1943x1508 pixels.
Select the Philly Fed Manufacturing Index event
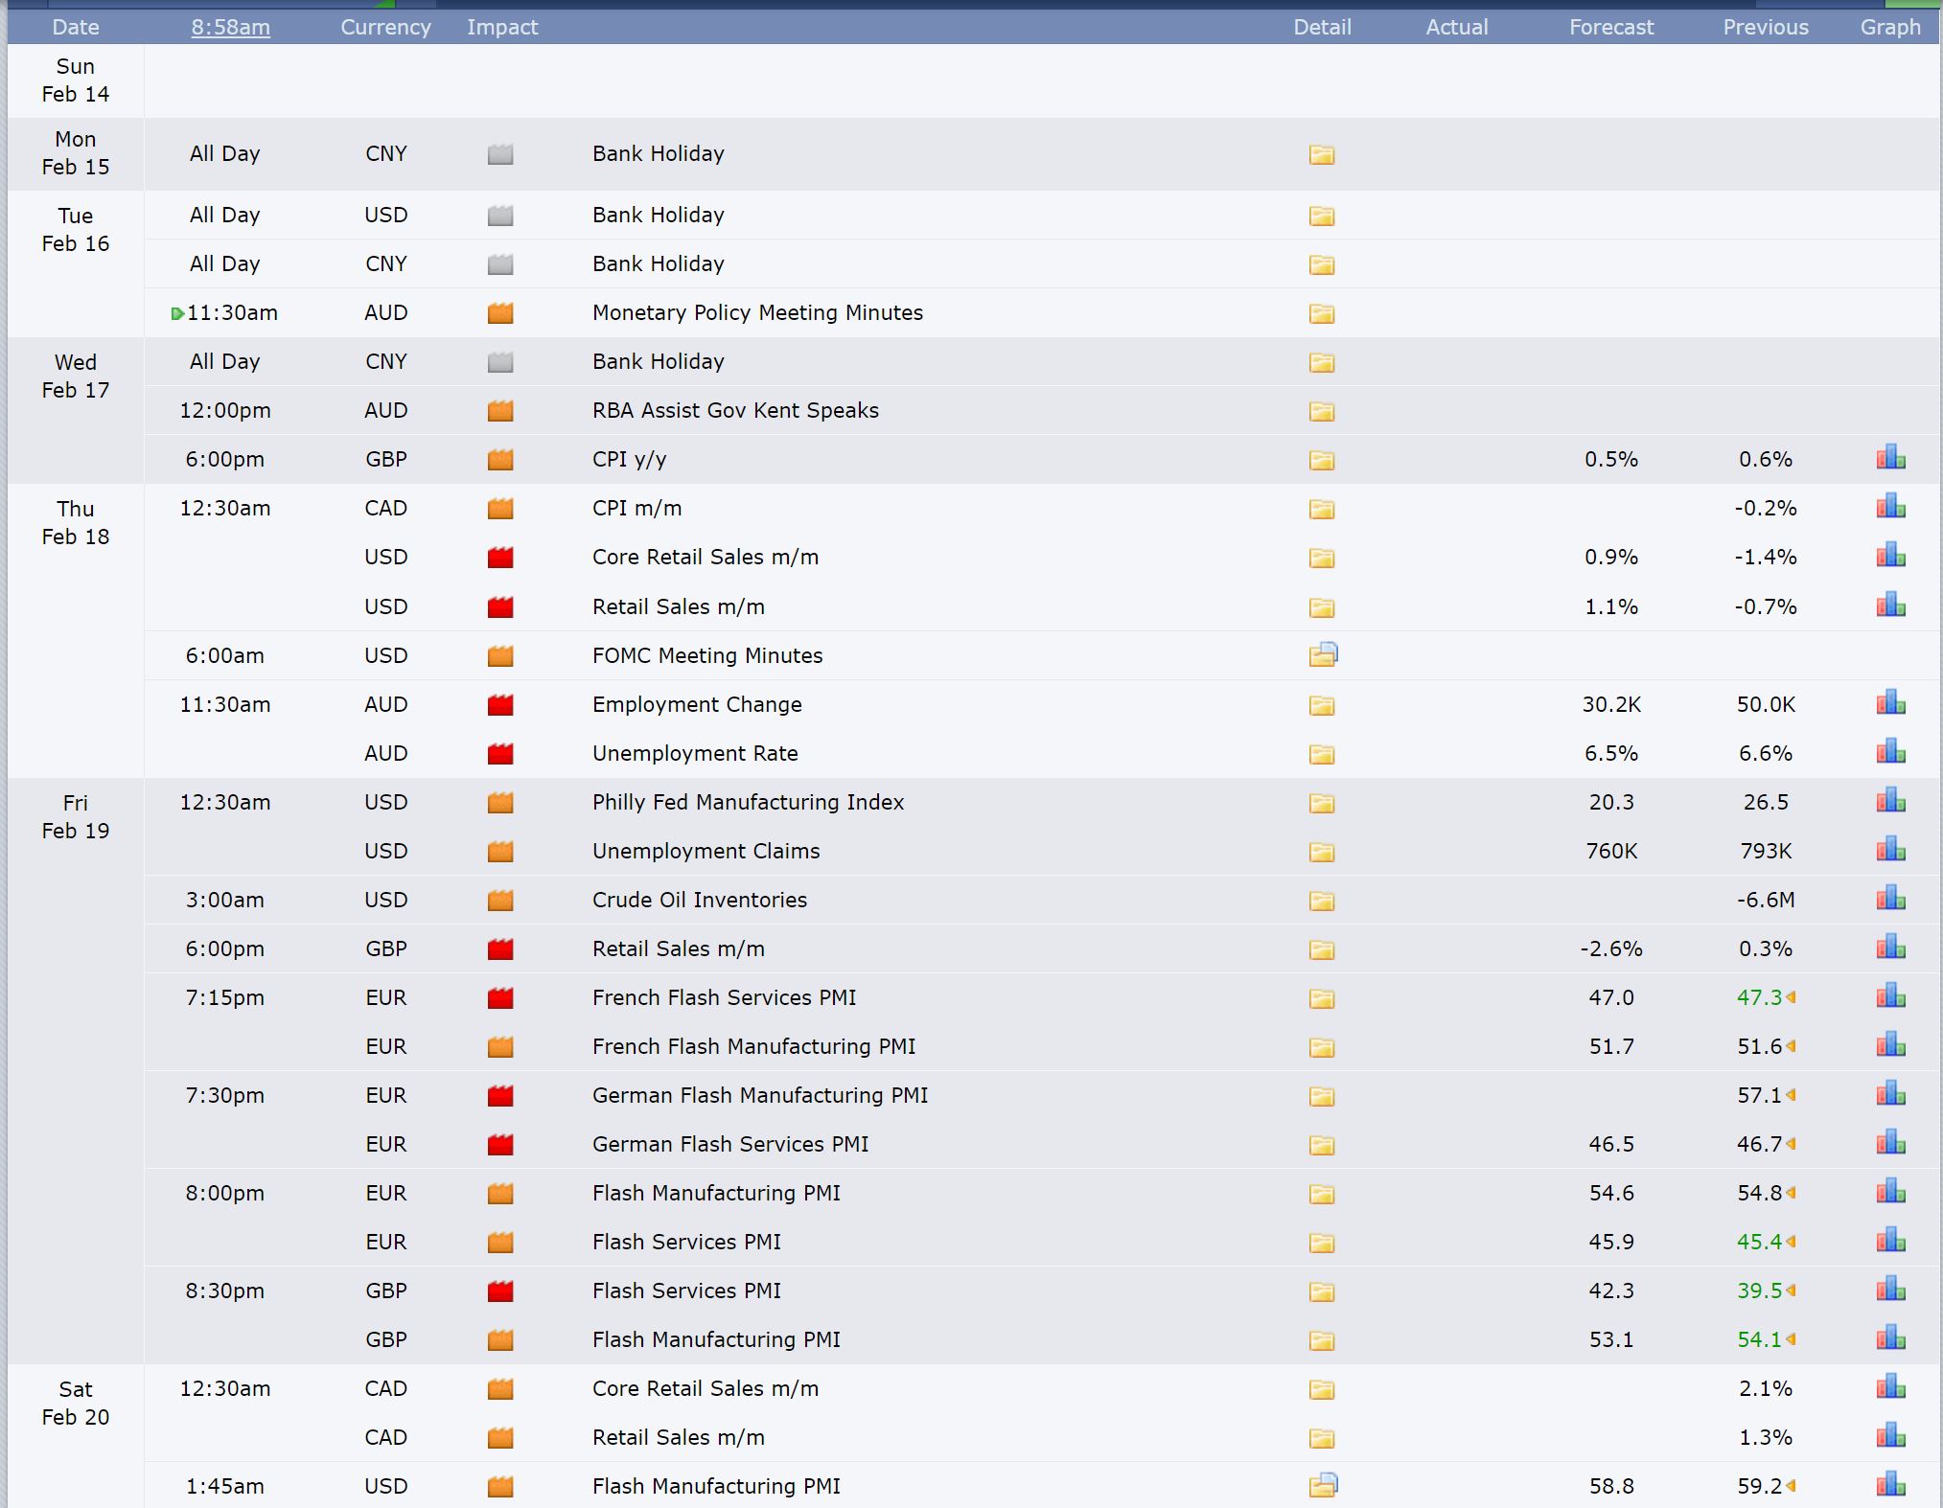[x=748, y=802]
